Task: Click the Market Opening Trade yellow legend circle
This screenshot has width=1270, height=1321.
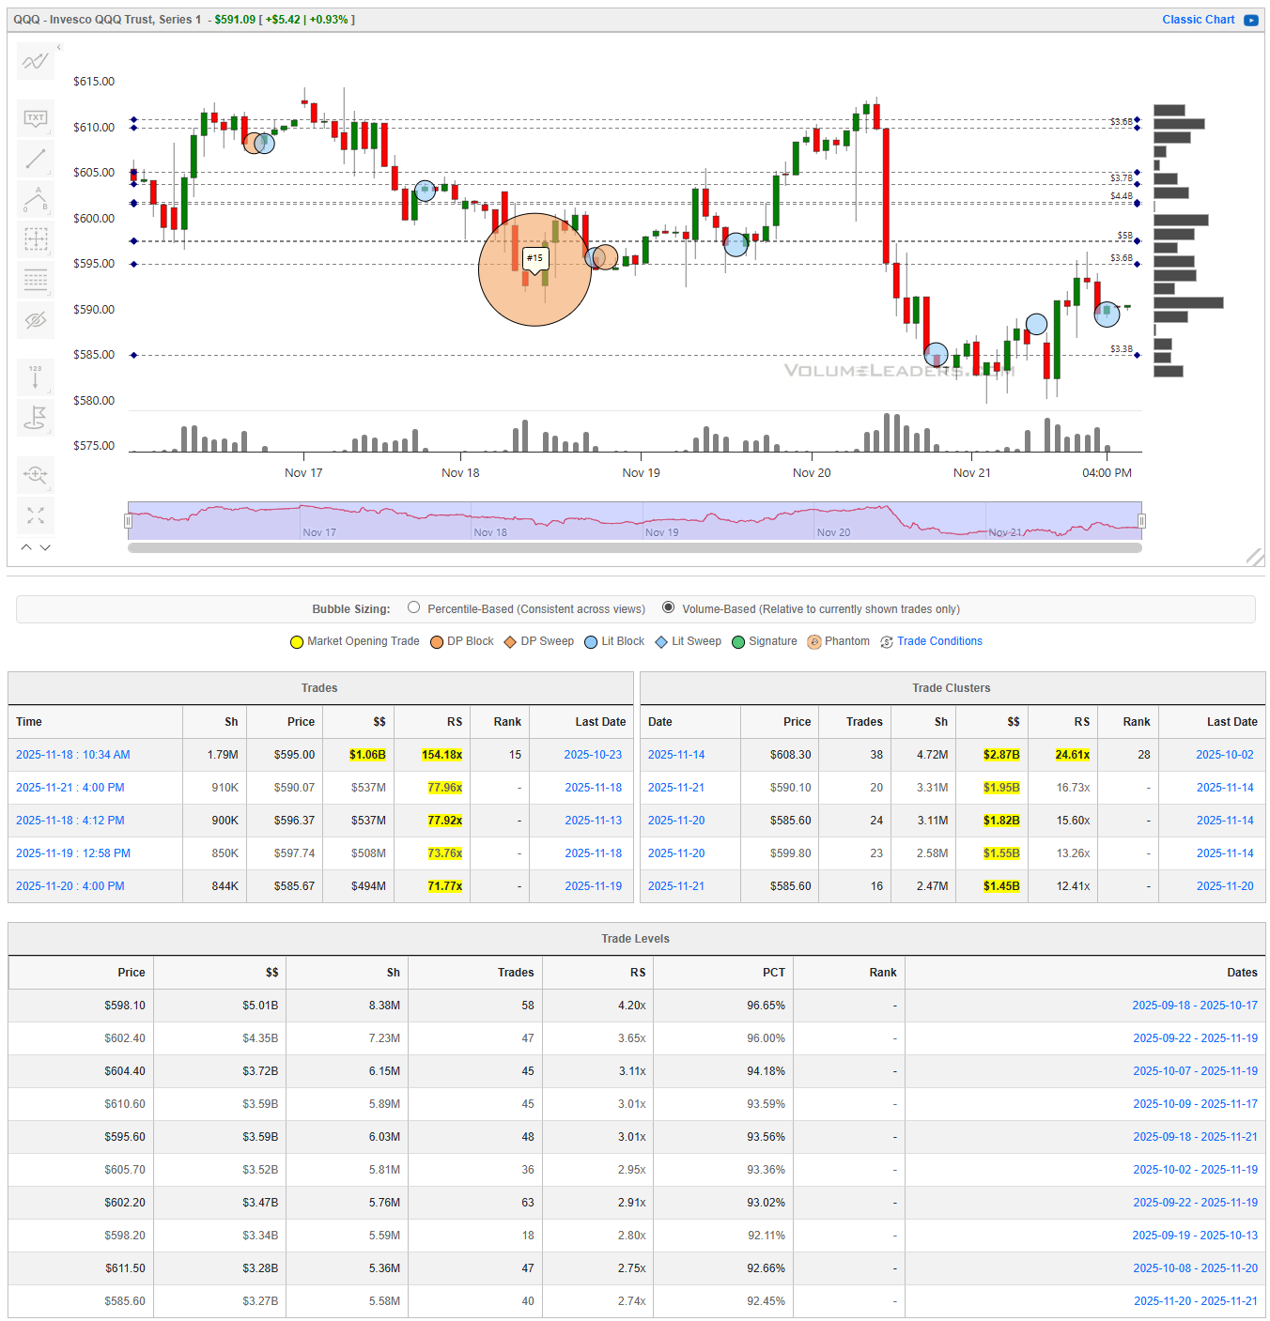Action: [x=297, y=642]
